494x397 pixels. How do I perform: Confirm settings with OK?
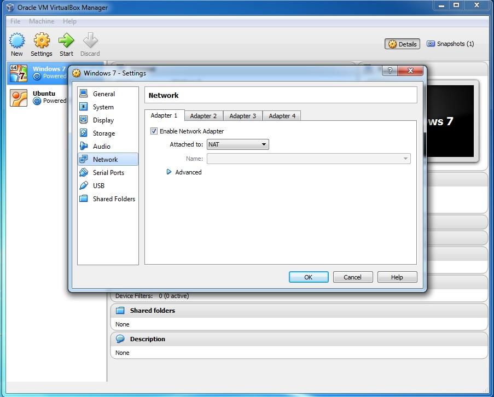[x=308, y=277]
